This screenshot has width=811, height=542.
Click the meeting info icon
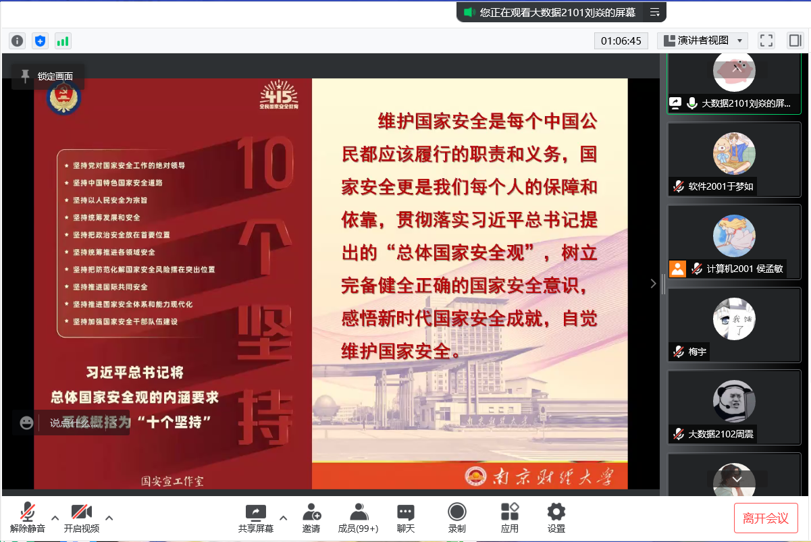18,40
